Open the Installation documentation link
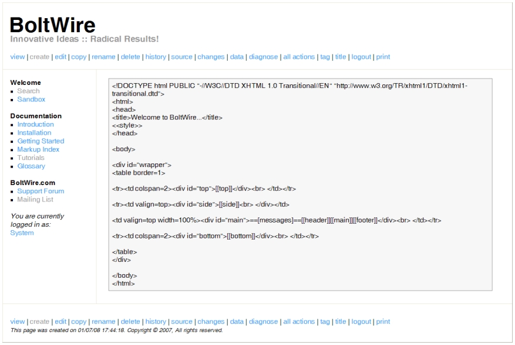Viewport: 515px width, 345px height. tap(34, 133)
